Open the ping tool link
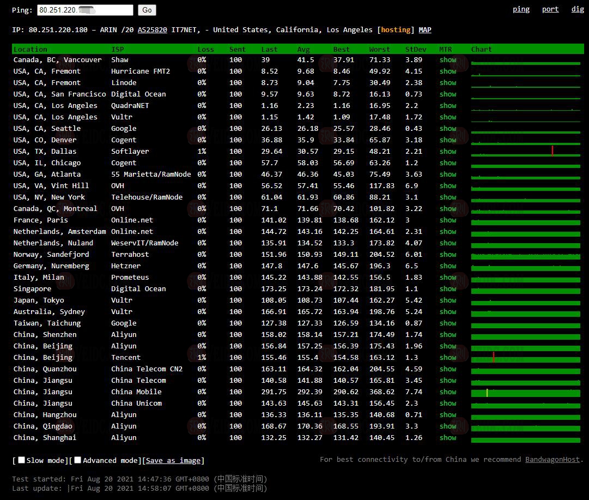Screen dimensions: 589x500 click(521, 9)
